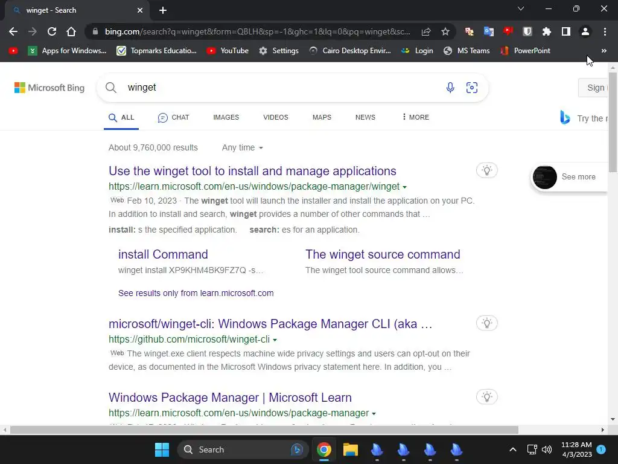Expand the arrow next to github.com/microsoft/winget-cli URL
The width and height of the screenshot is (618, 464).
275,340
